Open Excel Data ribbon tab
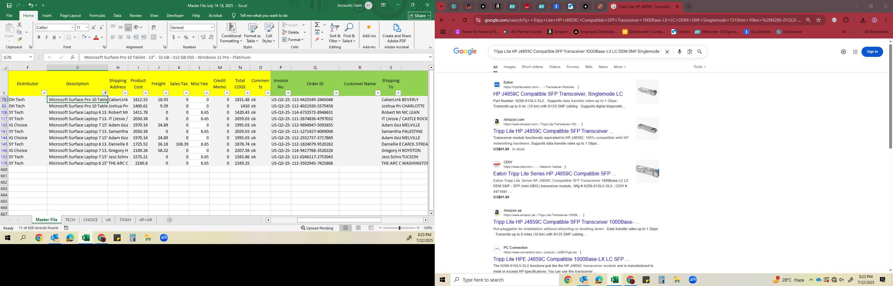 click(117, 16)
